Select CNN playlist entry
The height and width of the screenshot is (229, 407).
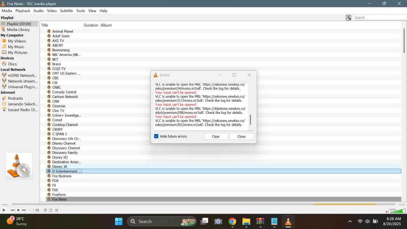(x=56, y=101)
